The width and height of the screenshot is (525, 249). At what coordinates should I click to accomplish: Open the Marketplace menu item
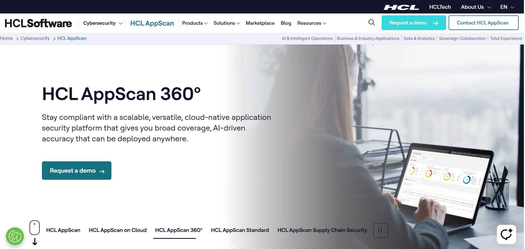(260, 23)
